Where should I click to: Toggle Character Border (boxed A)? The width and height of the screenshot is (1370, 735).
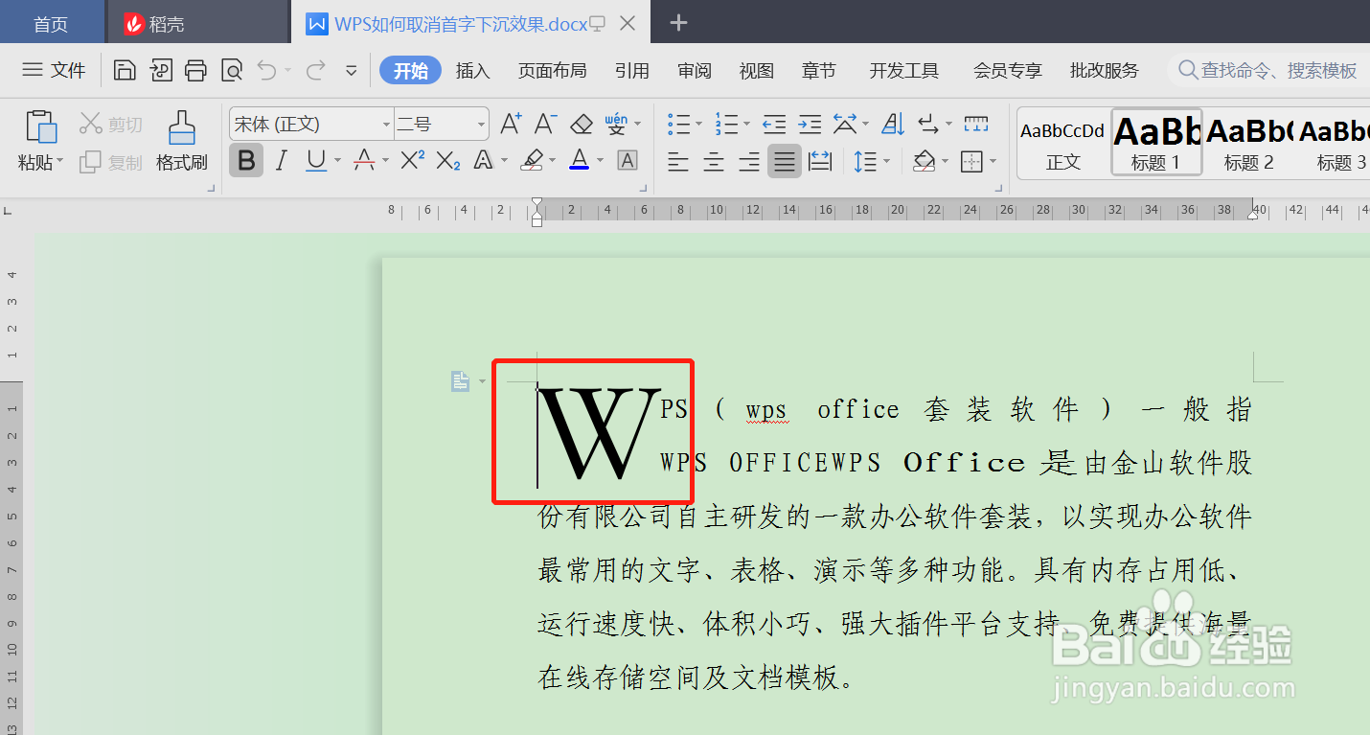(628, 161)
